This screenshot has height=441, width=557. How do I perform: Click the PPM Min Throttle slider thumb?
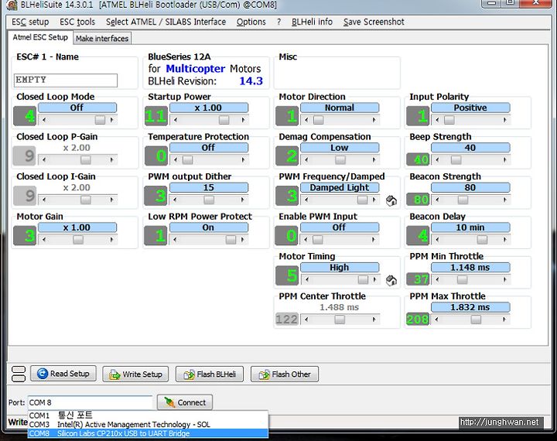coord(462,279)
